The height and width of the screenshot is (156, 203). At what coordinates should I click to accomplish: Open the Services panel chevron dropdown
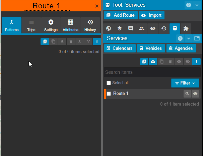point(189,38)
